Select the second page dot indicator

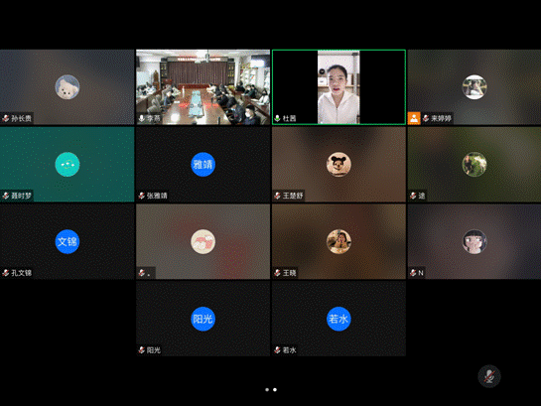click(275, 390)
